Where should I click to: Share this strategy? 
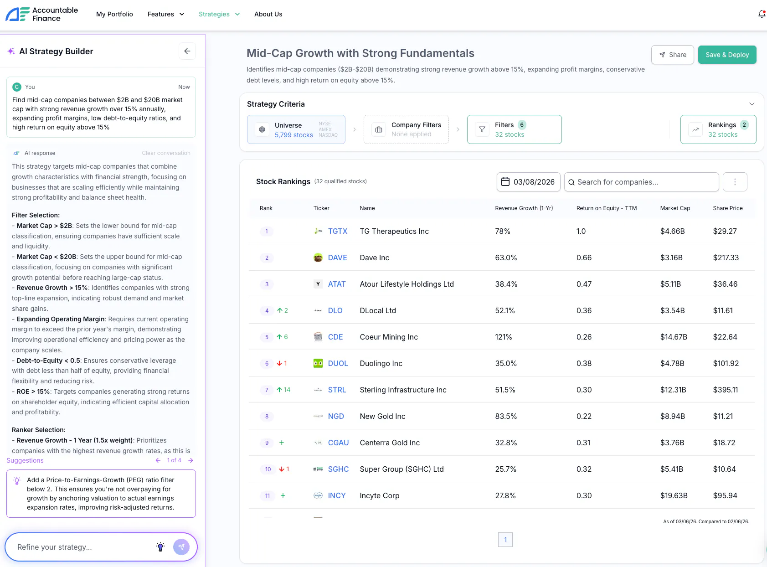[673, 55]
